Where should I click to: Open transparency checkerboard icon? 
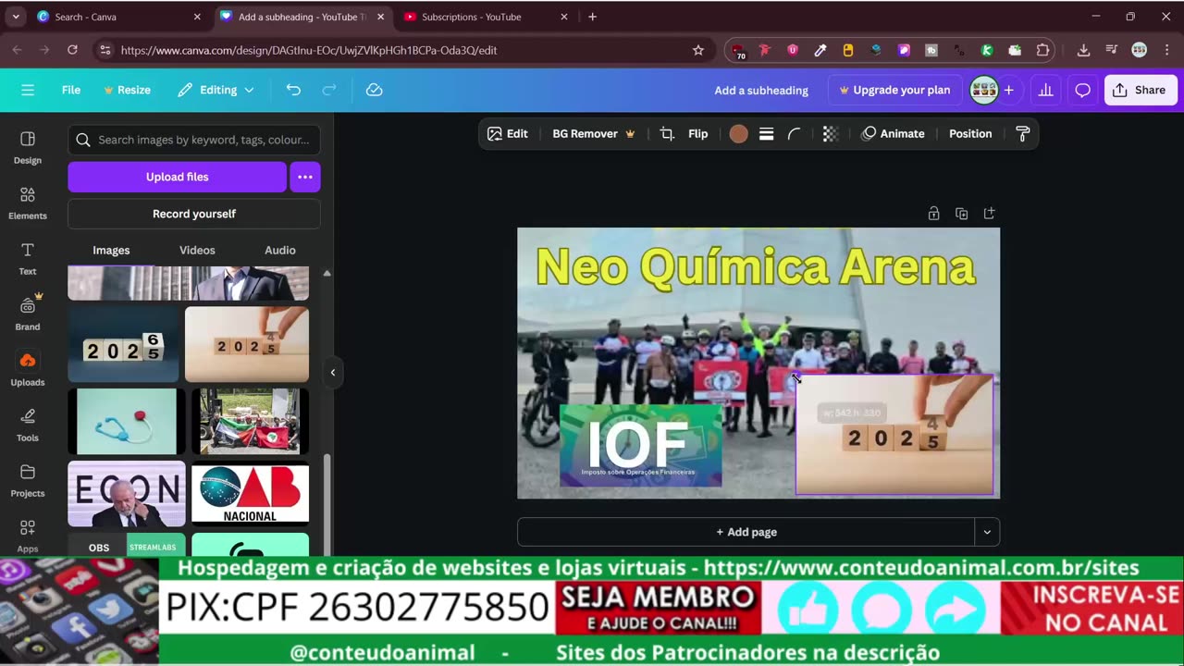pyautogui.click(x=830, y=134)
